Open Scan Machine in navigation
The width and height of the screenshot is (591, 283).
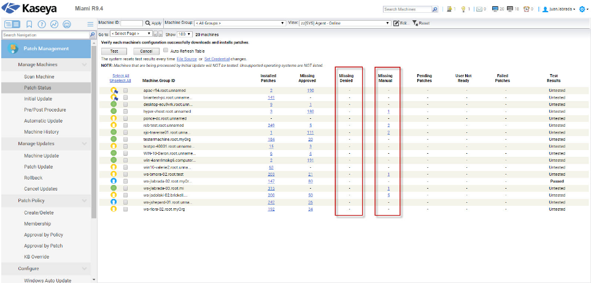(39, 77)
